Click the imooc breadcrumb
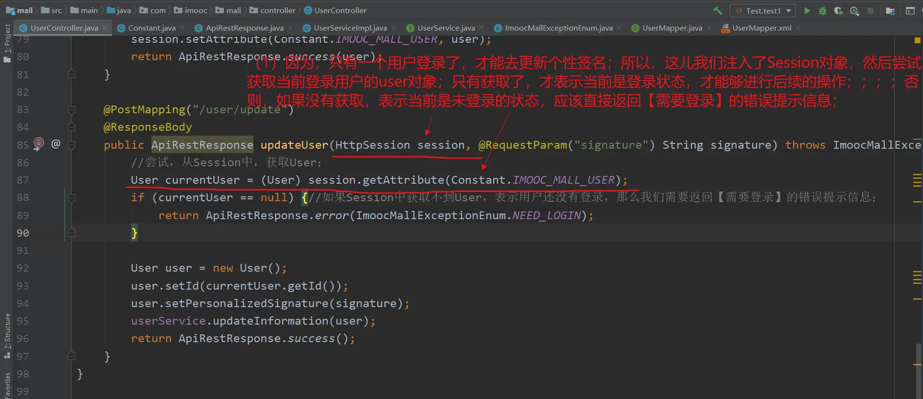This screenshot has width=923, height=399. click(190, 10)
